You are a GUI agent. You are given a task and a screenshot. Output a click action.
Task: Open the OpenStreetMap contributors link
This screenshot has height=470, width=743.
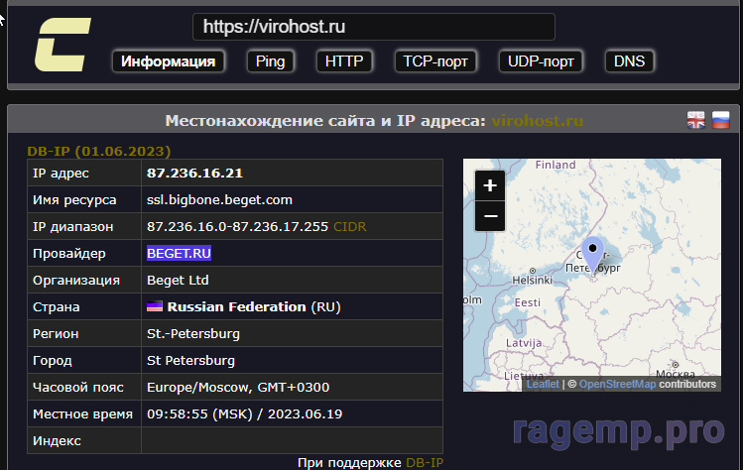point(617,384)
